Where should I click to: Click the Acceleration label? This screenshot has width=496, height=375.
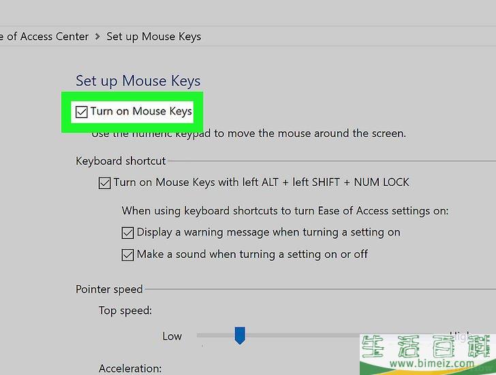(130, 368)
